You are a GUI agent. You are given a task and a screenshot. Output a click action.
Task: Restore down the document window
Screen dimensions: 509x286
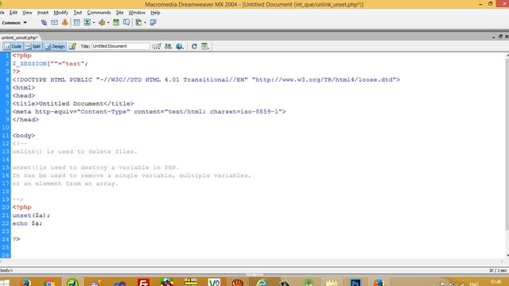pyautogui.click(x=500, y=37)
